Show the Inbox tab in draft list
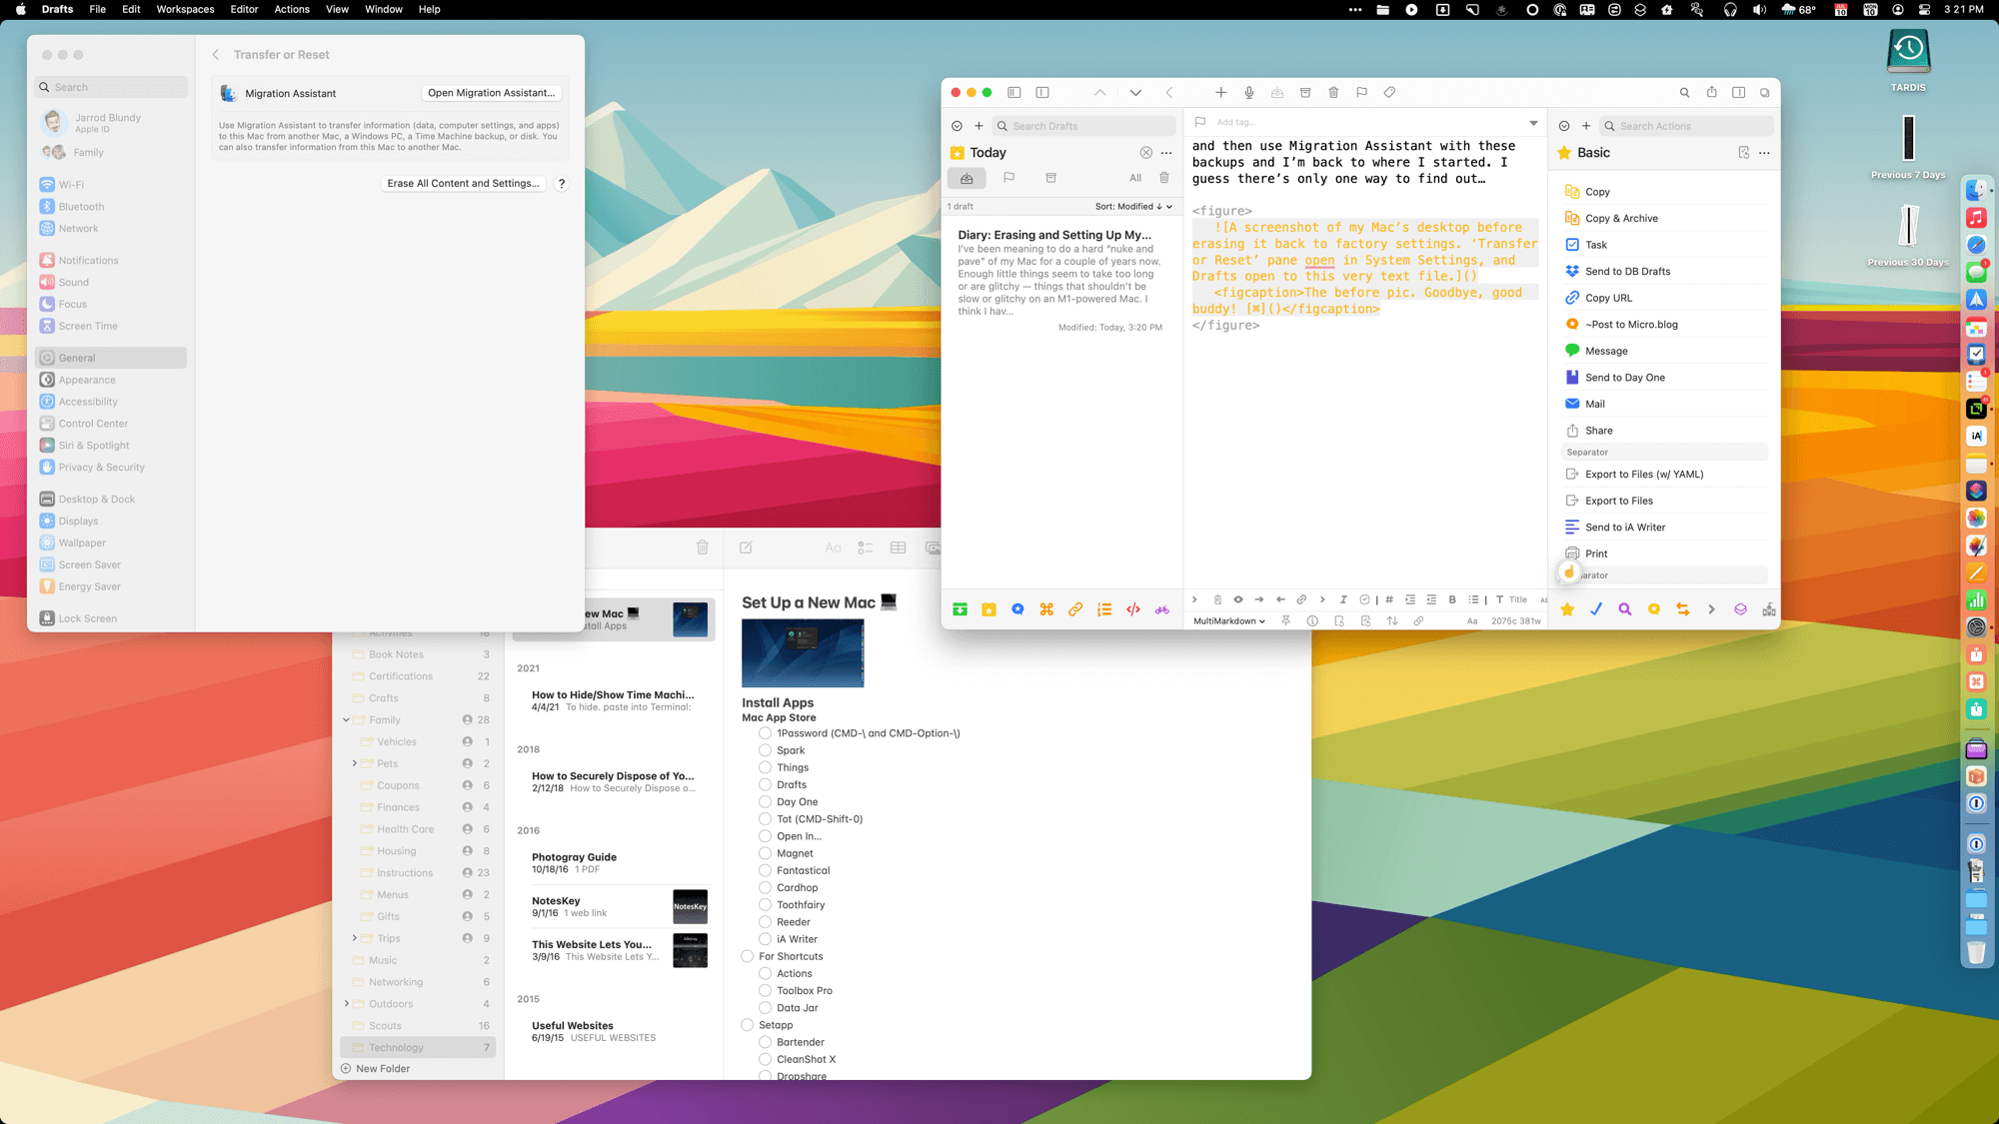The width and height of the screenshot is (1999, 1124). (x=967, y=178)
